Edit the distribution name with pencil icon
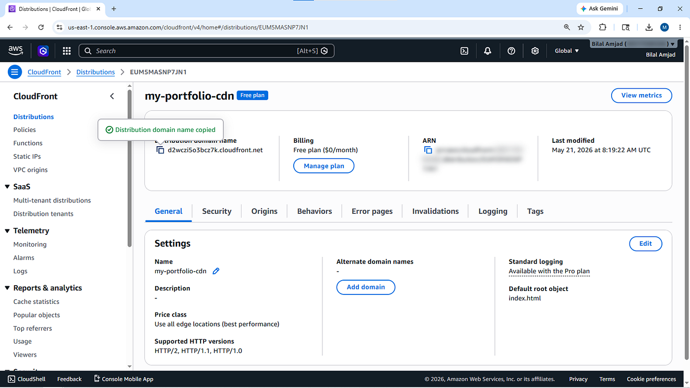Image resolution: width=690 pixels, height=388 pixels. tap(216, 271)
